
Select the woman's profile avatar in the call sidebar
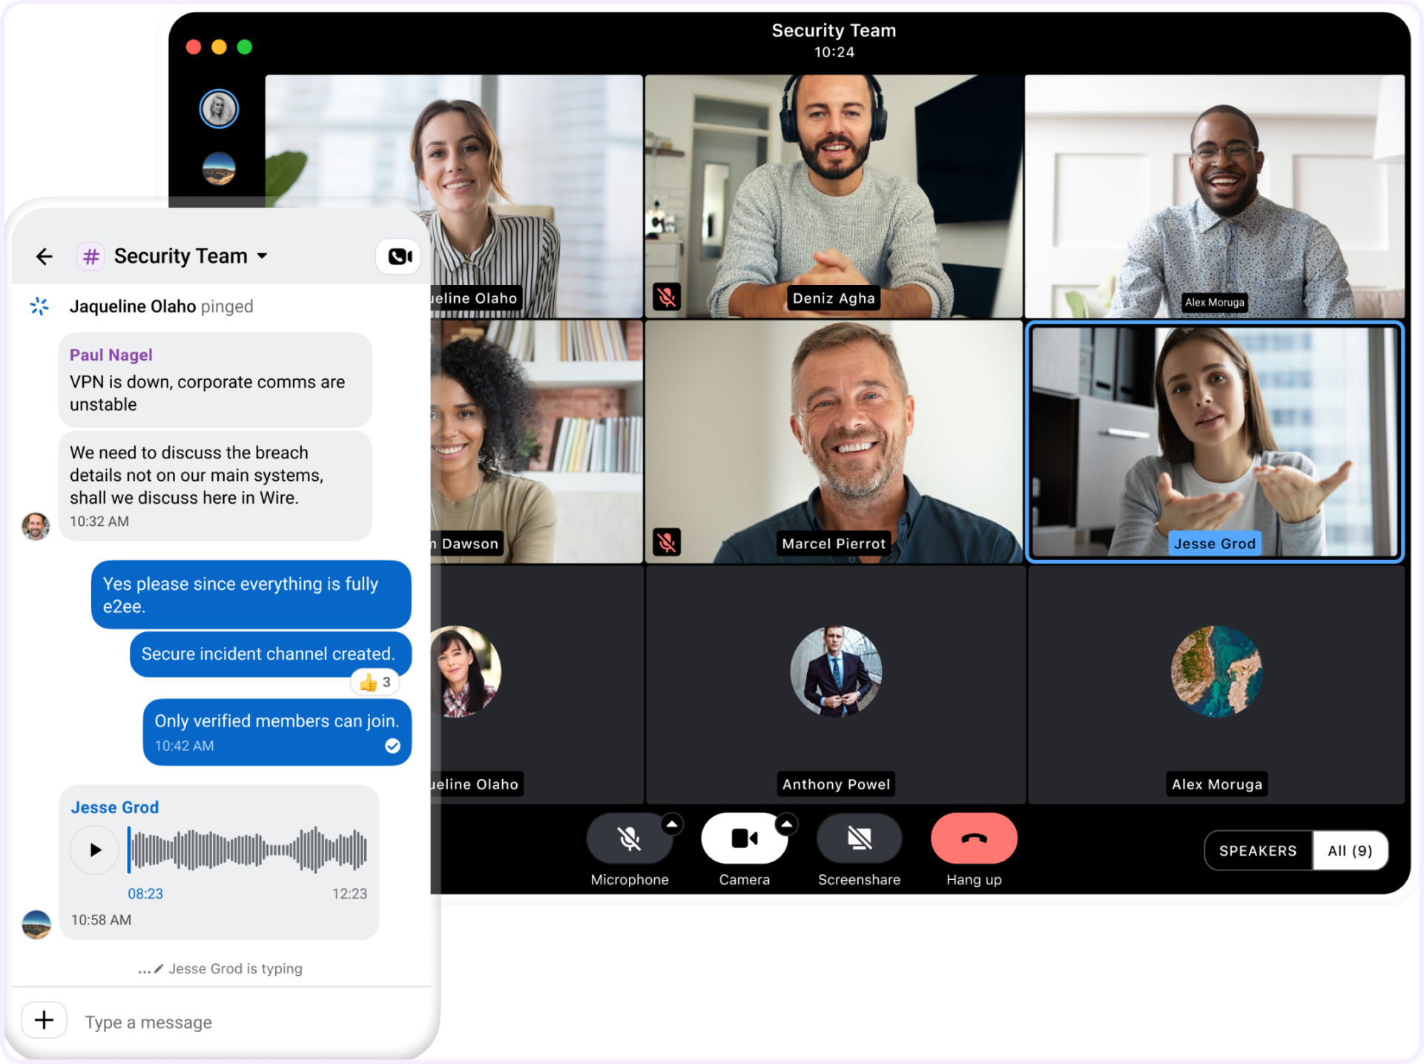(219, 109)
